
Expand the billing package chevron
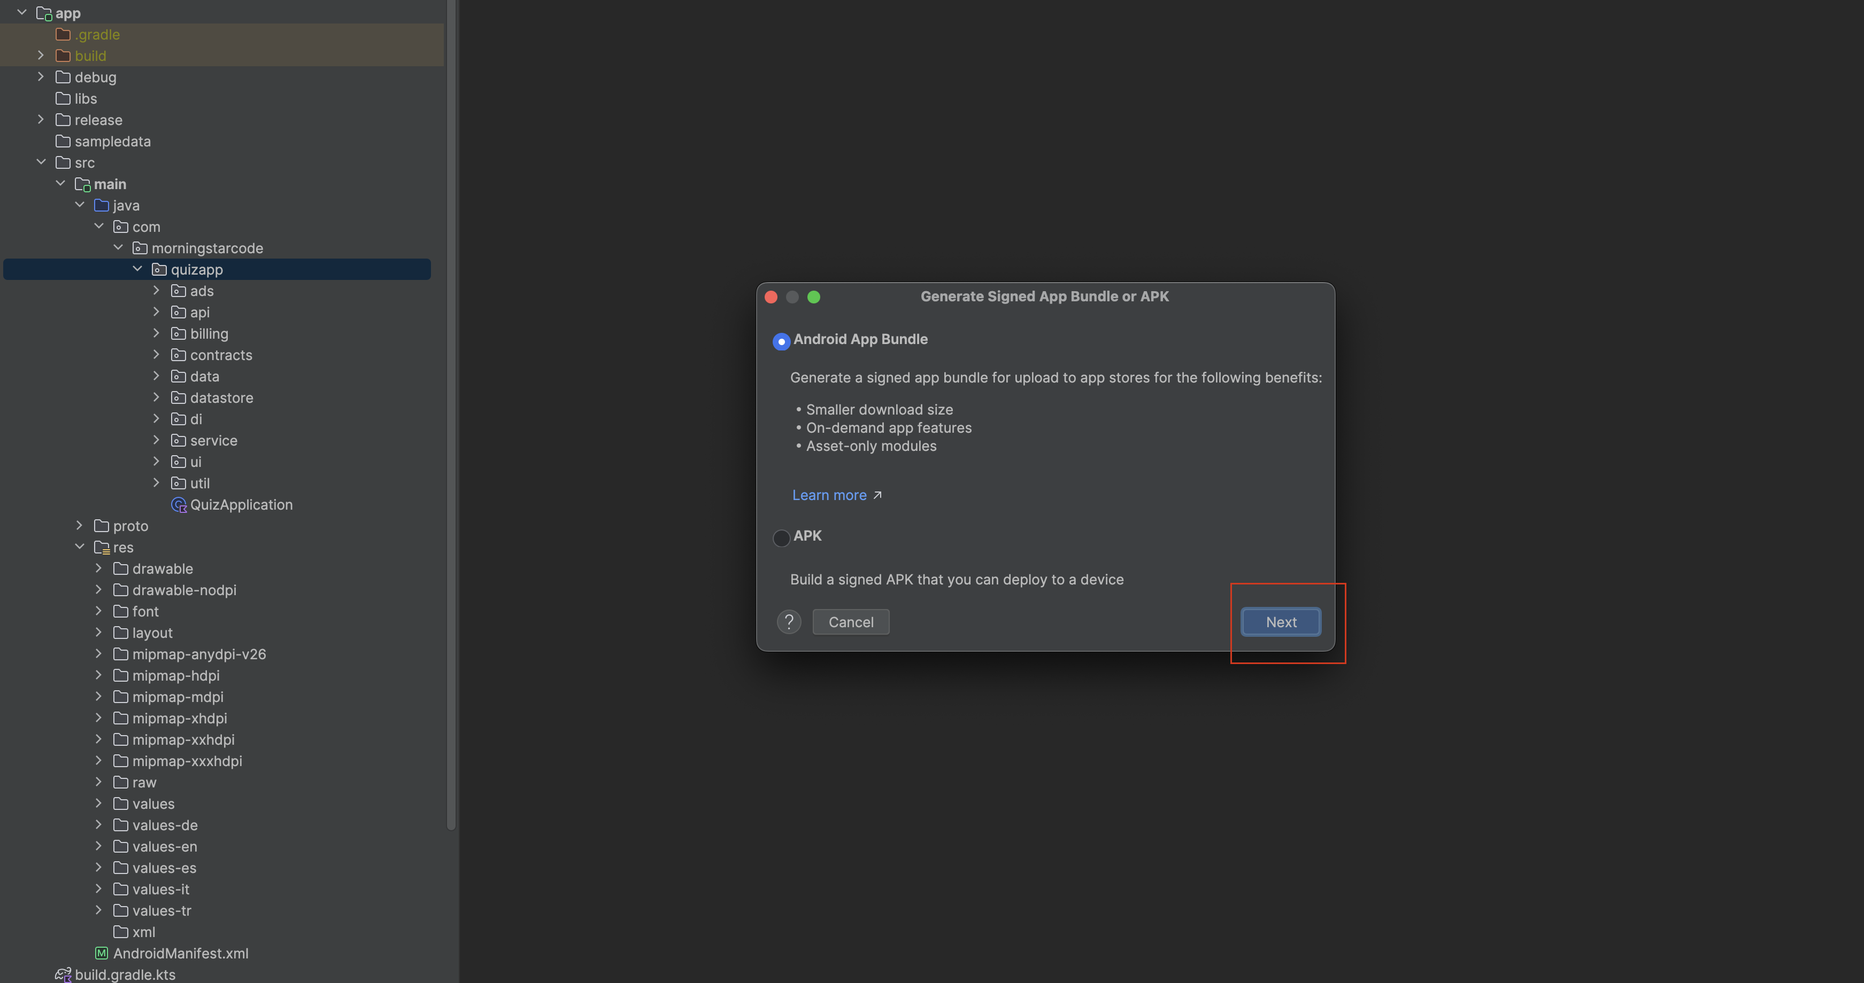156,332
